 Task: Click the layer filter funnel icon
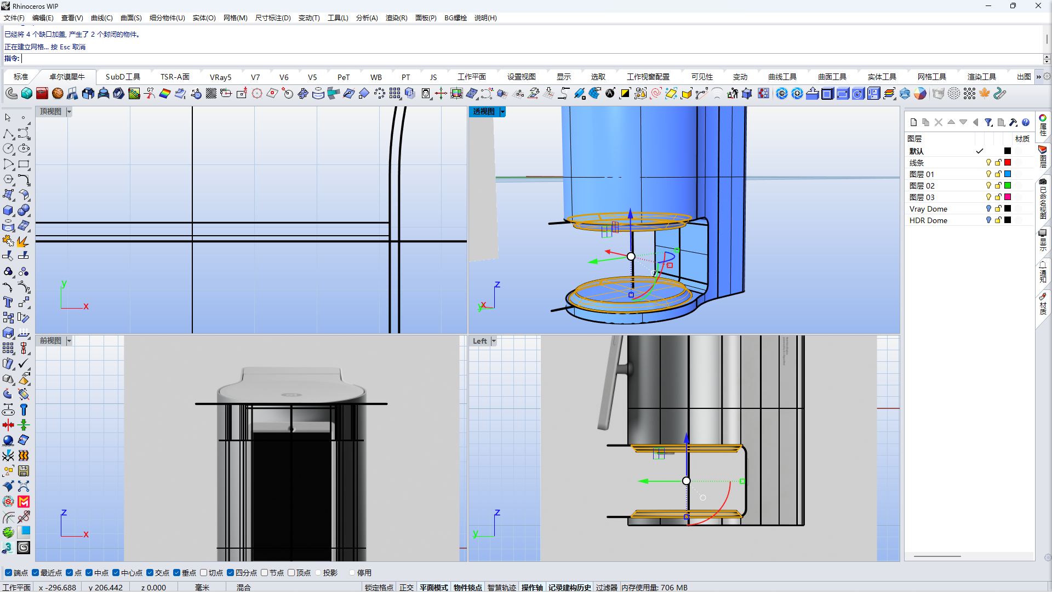988,122
